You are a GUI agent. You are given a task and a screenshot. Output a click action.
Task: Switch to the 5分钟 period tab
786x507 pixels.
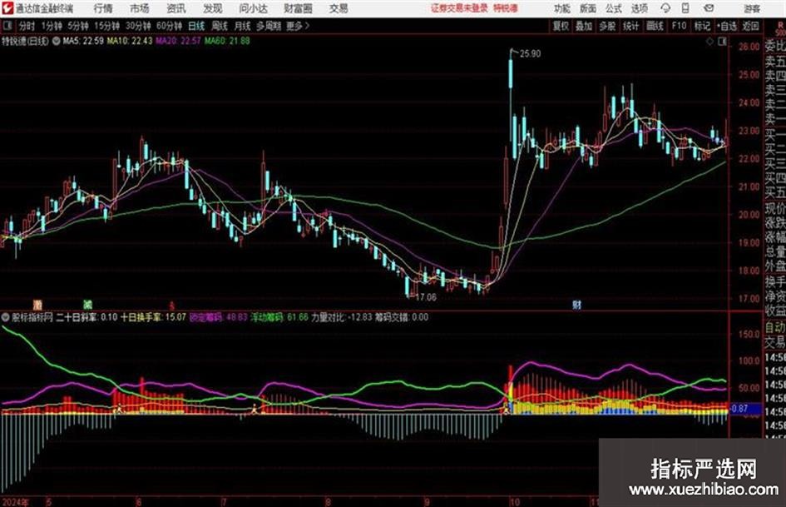point(78,26)
